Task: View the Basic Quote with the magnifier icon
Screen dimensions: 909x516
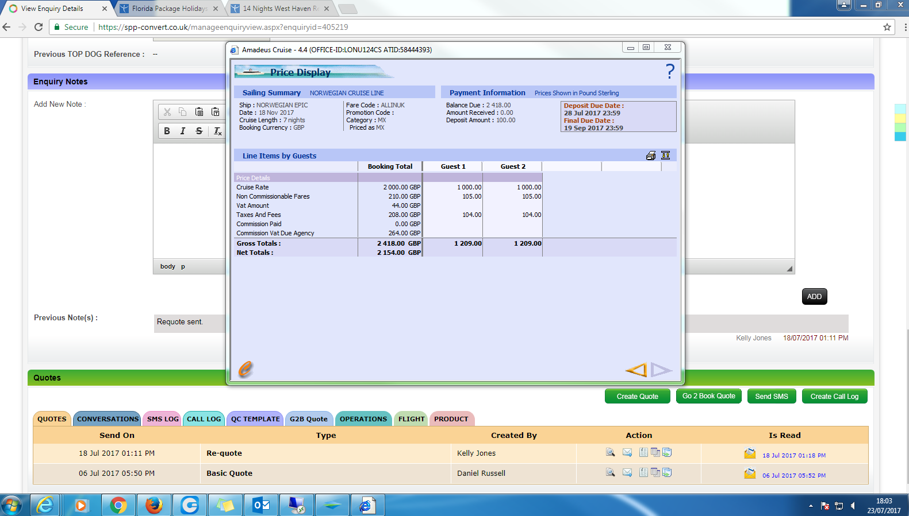Action: tap(611, 473)
